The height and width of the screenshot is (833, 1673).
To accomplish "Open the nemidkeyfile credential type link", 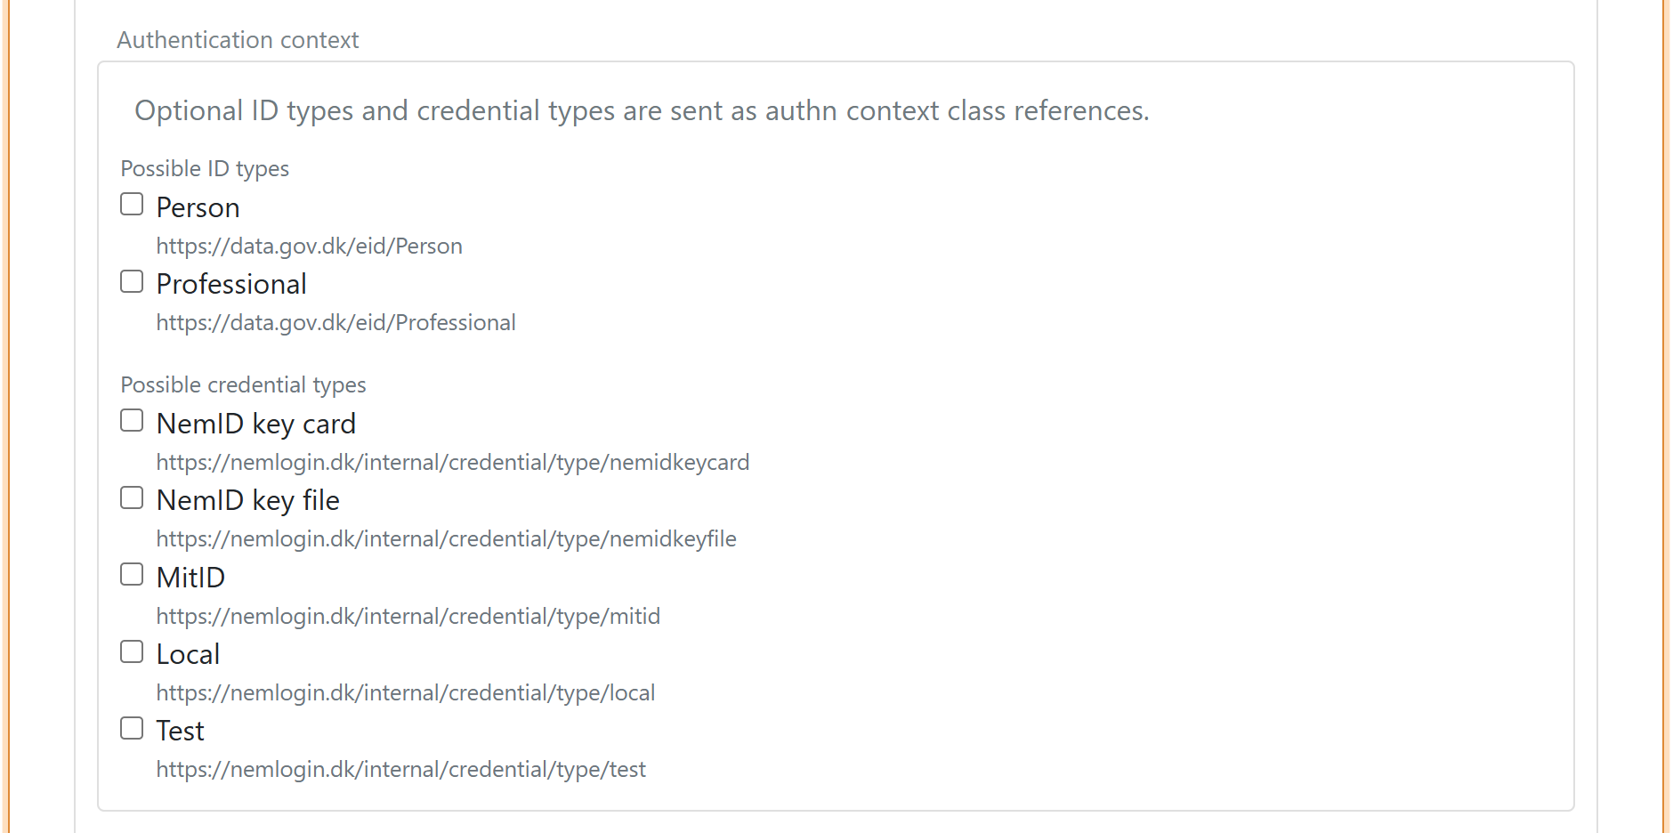I will pyautogui.click(x=446, y=538).
